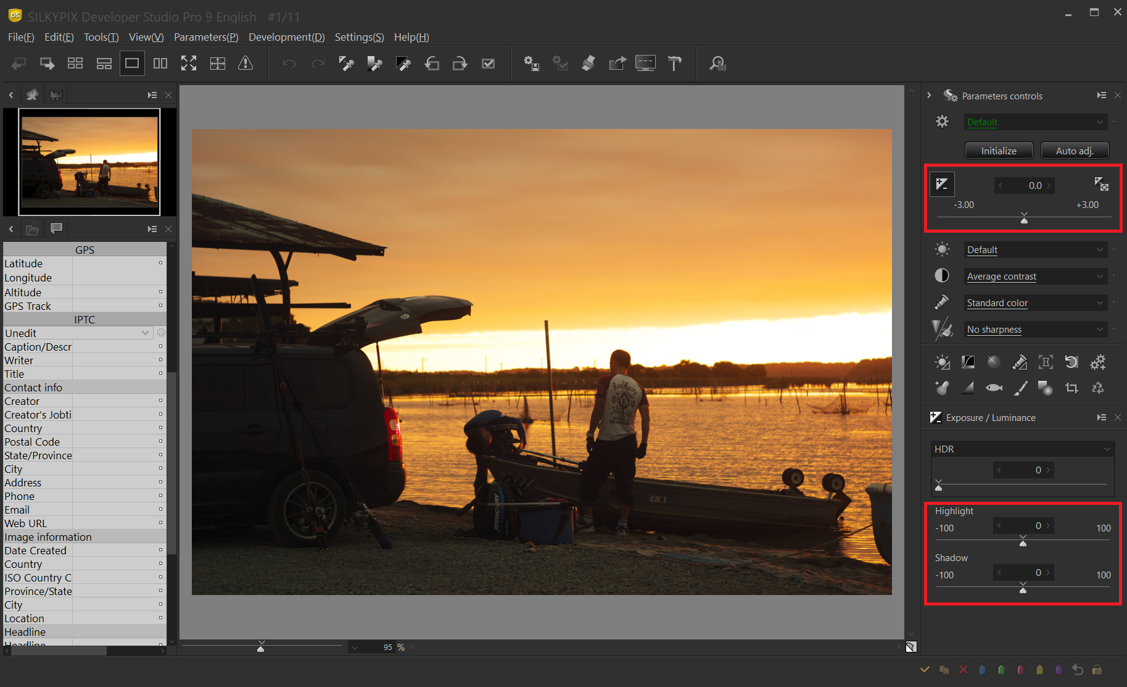Open the Standard color dropdown
This screenshot has height=687, width=1127.
click(x=1036, y=303)
